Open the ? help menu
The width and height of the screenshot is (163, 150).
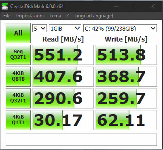tap(68, 16)
